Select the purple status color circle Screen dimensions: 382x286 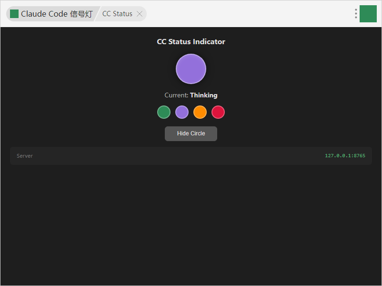182,112
